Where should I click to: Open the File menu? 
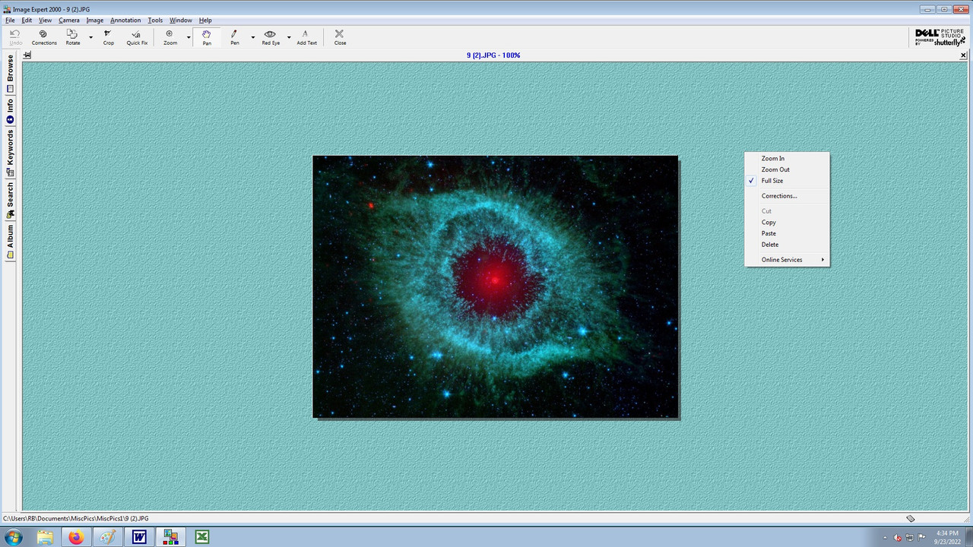(10, 21)
